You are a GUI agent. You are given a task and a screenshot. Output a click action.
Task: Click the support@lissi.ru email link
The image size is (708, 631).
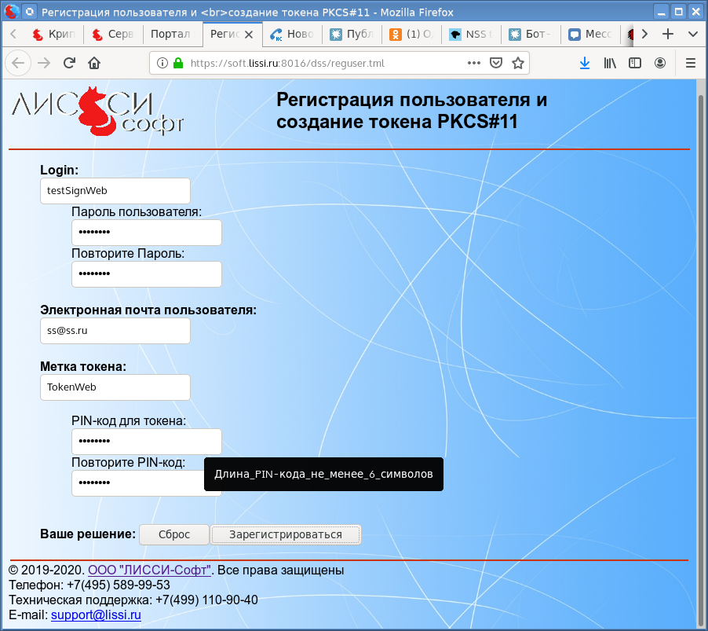click(96, 615)
